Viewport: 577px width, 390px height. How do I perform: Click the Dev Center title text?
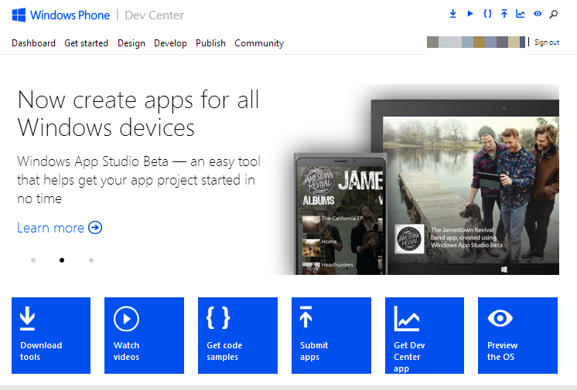tap(154, 15)
